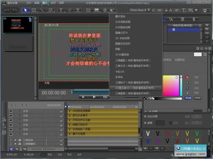
Task: Enable the 反向 checkbox beside 遮罩
Action: click(171, 123)
